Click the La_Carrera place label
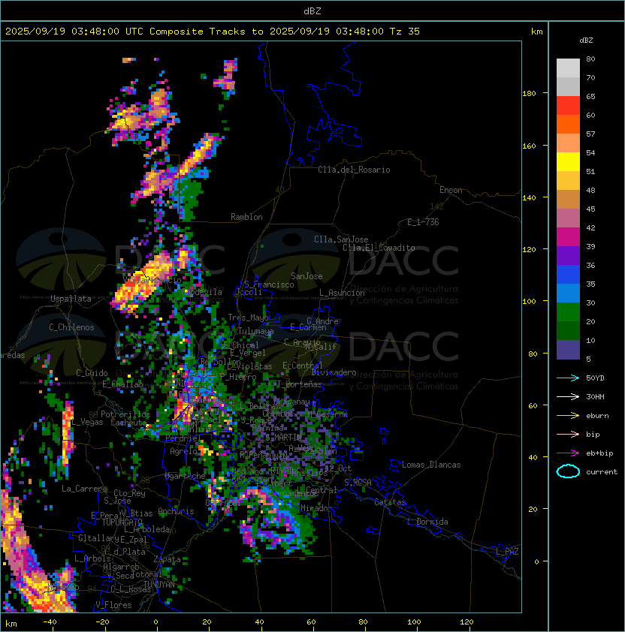 click(84, 489)
